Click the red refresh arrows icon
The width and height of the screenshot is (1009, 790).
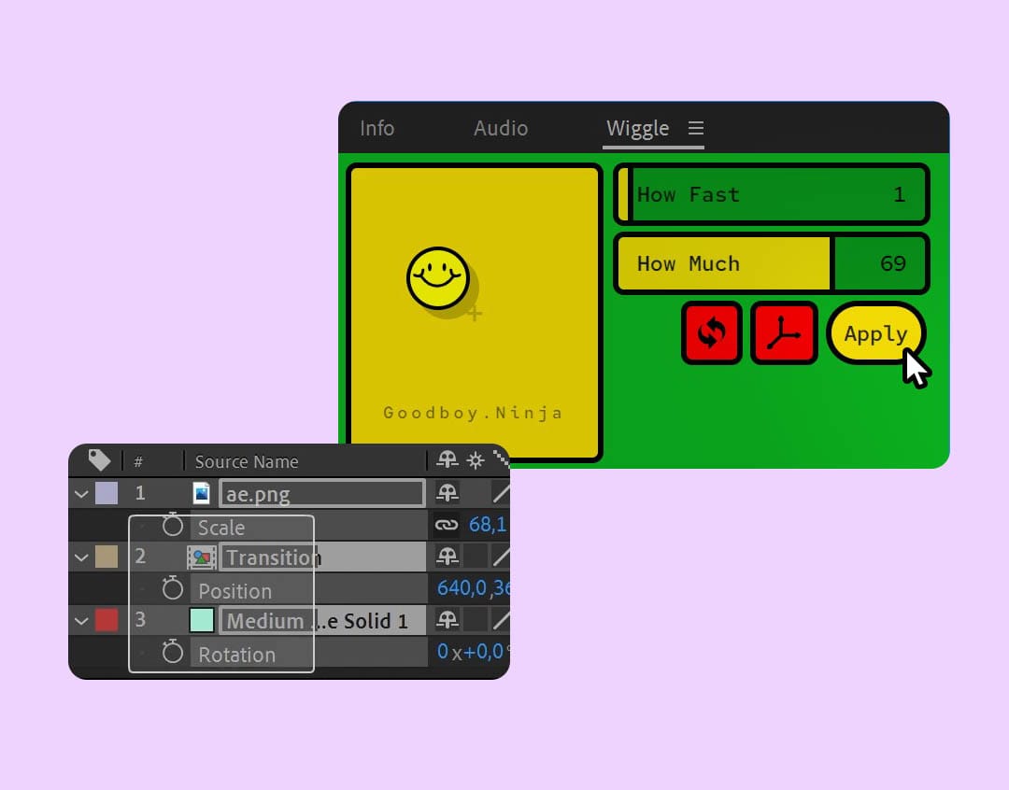click(711, 333)
